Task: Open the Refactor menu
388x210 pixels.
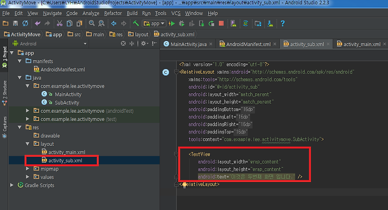Action: point(113,13)
